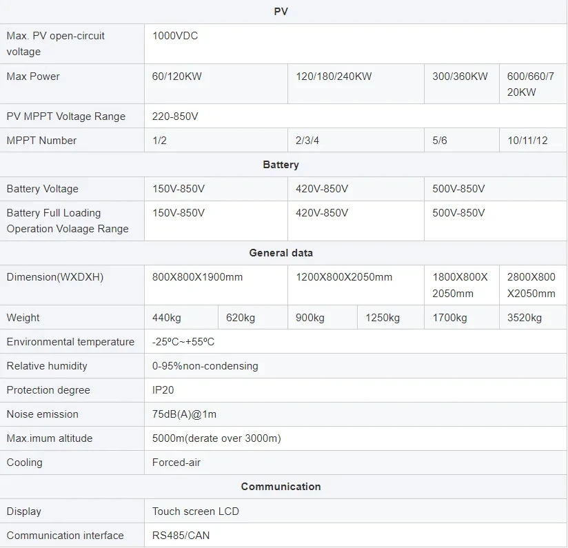The height and width of the screenshot is (548, 568).
Task: Select the Battery Voltage row label
Action: click(x=43, y=189)
